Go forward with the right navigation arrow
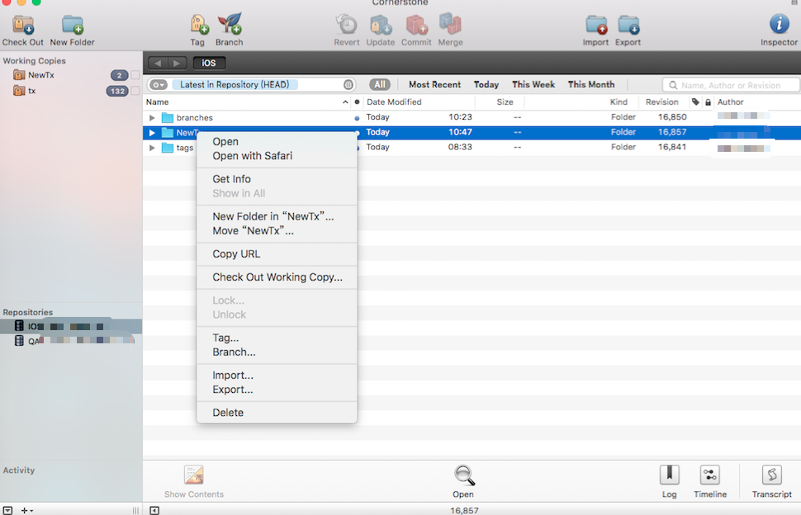801x515 pixels. (177, 63)
